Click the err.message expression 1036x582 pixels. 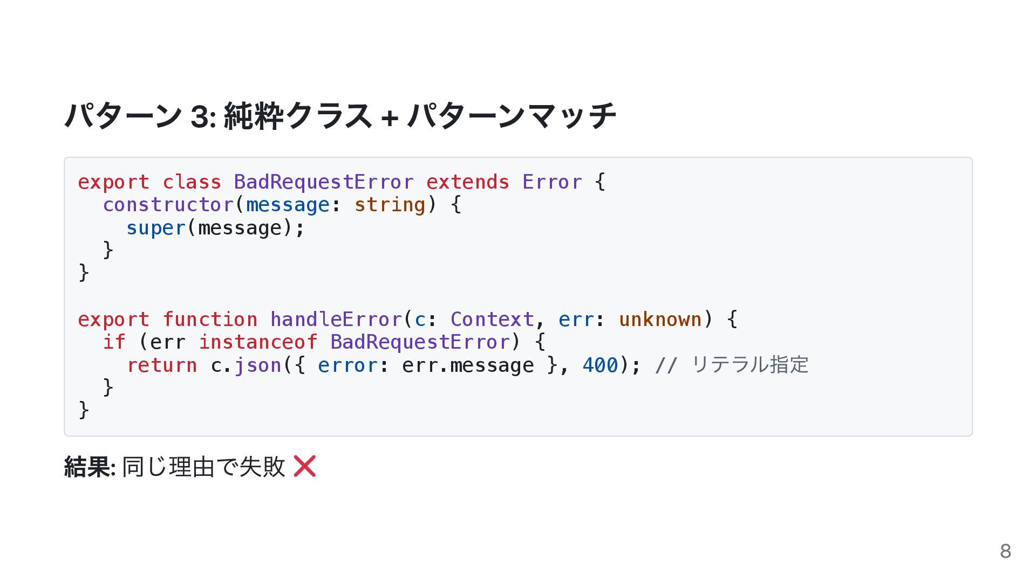coord(468,365)
